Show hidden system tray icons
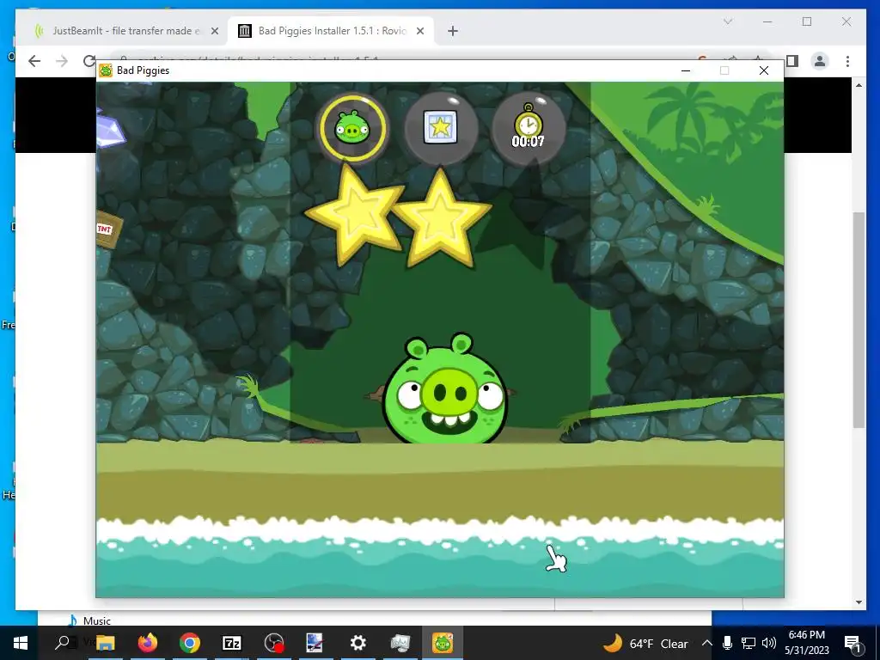 point(707,643)
